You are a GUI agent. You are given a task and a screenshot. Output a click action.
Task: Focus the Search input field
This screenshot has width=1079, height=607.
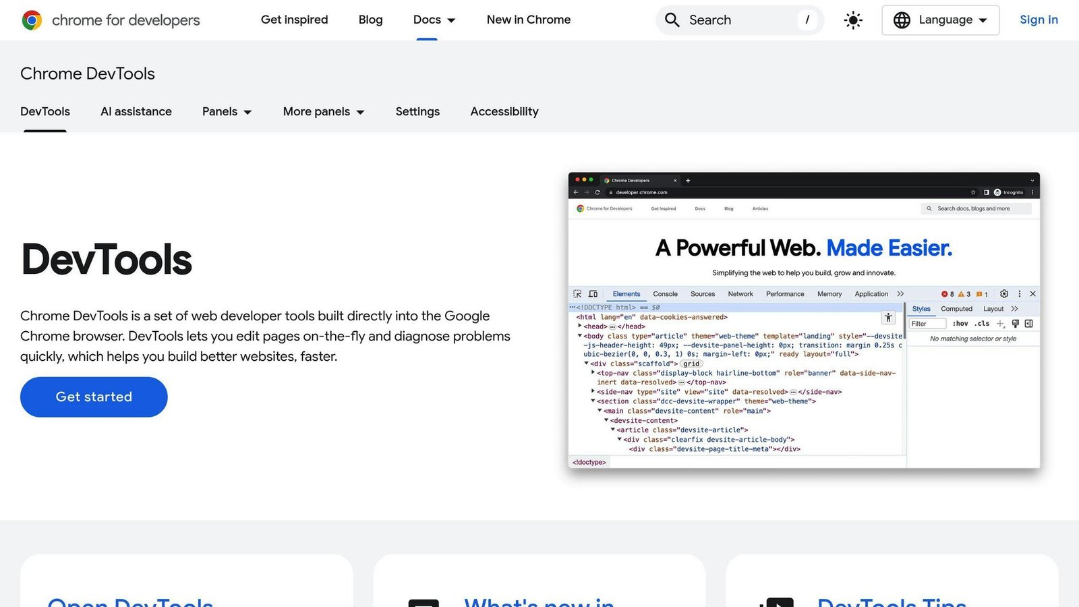pyautogui.click(x=739, y=20)
